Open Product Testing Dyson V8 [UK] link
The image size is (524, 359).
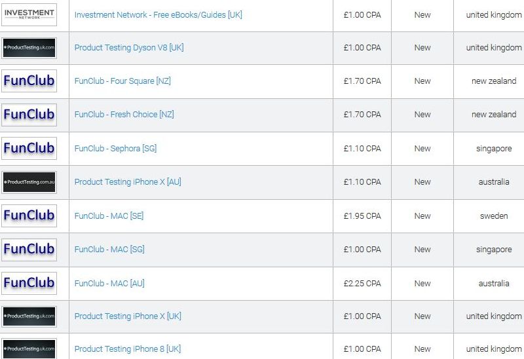point(129,48)
